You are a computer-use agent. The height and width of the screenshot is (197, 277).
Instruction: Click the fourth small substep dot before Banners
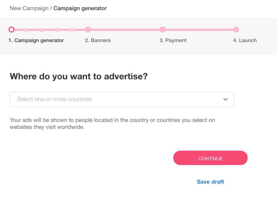coord(72,29)
